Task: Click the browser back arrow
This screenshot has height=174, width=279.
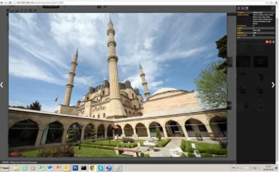Action: [2, 3]
